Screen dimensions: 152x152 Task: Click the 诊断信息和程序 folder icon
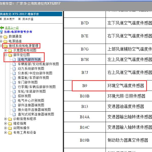click(10, 119)
